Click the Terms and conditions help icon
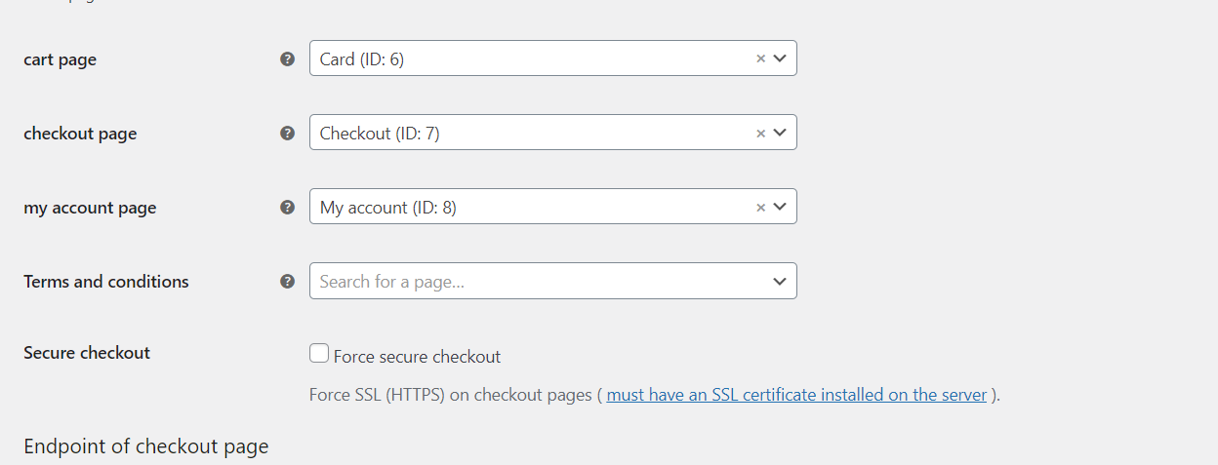Screen dimensions: 1218x465 287,281
